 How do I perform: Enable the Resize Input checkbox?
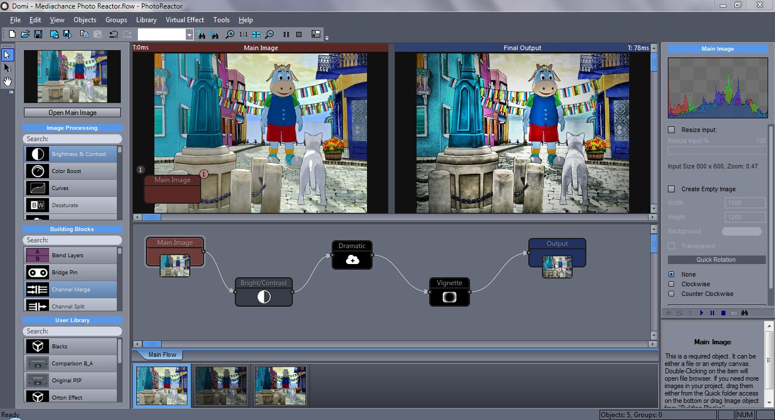click(671, 130)
